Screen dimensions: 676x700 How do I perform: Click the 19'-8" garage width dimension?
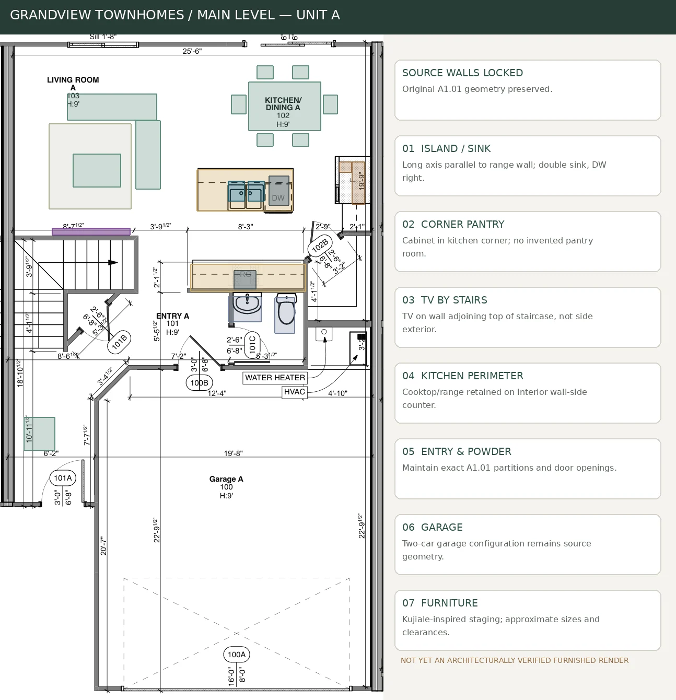234,453
